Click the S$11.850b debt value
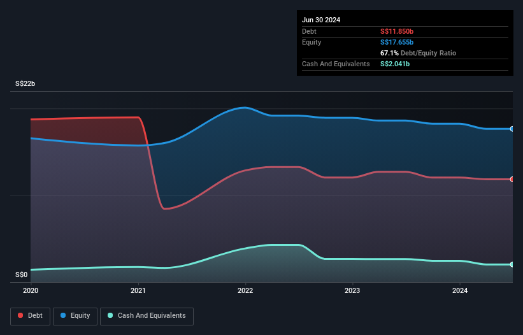This screenshot has width=523, height=335. coord(397,31)
